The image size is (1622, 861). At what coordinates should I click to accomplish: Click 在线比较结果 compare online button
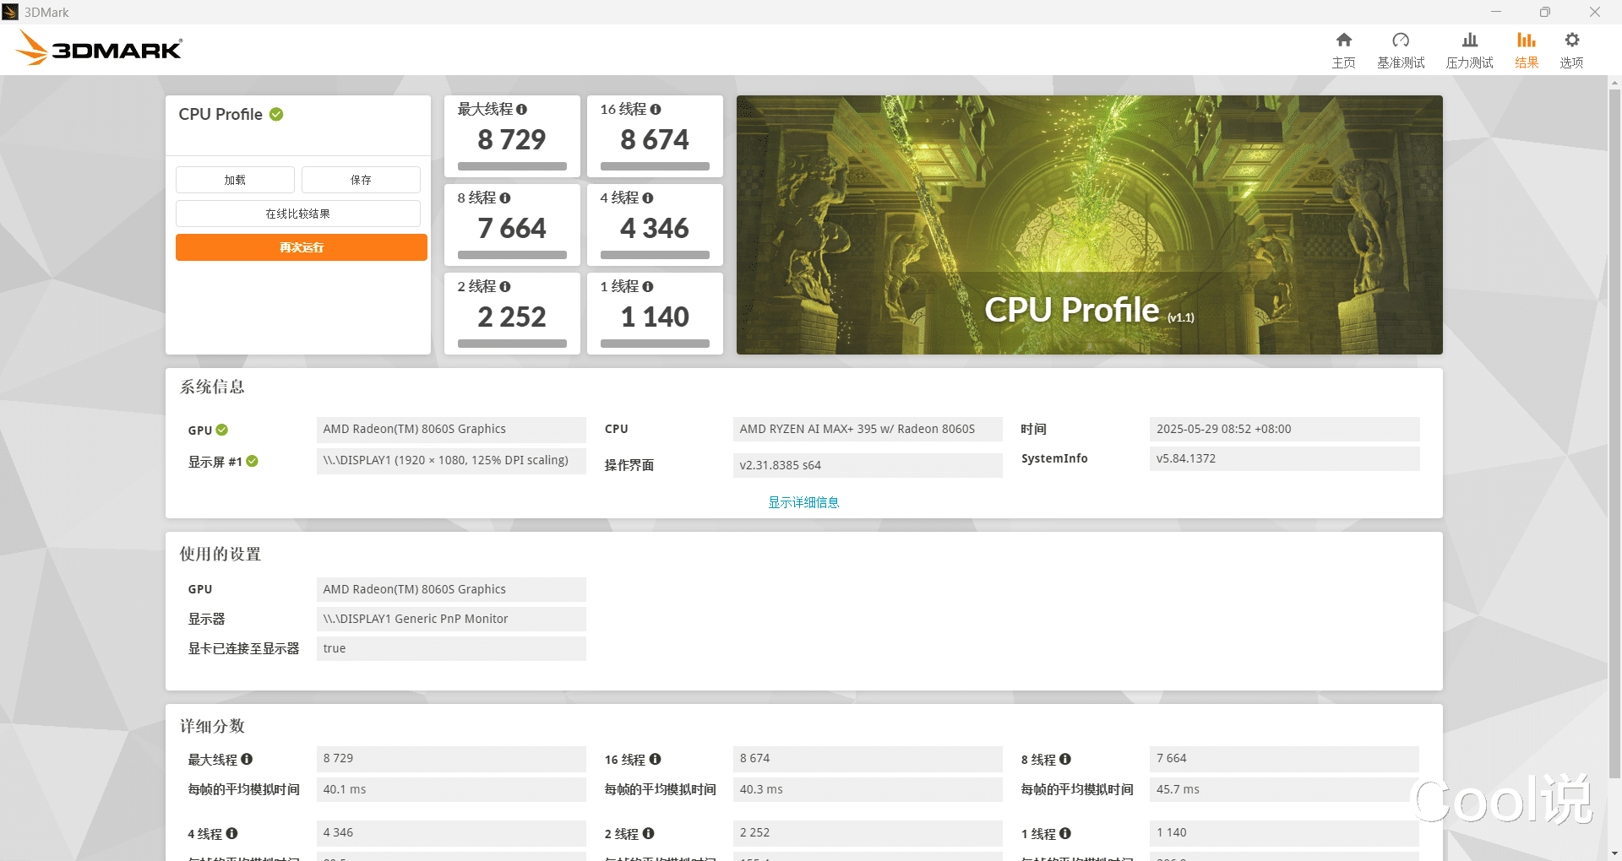click(x=297, y=214)
